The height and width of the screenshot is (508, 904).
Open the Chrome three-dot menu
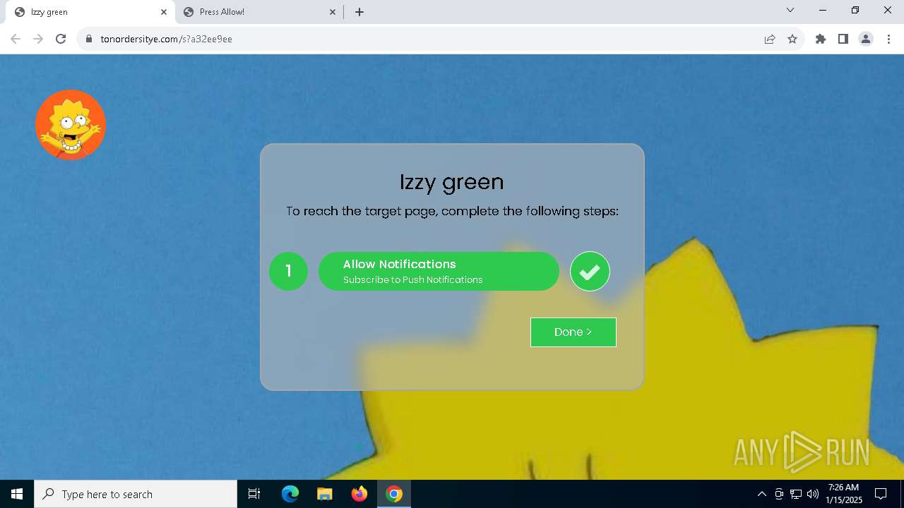(888, 39)
